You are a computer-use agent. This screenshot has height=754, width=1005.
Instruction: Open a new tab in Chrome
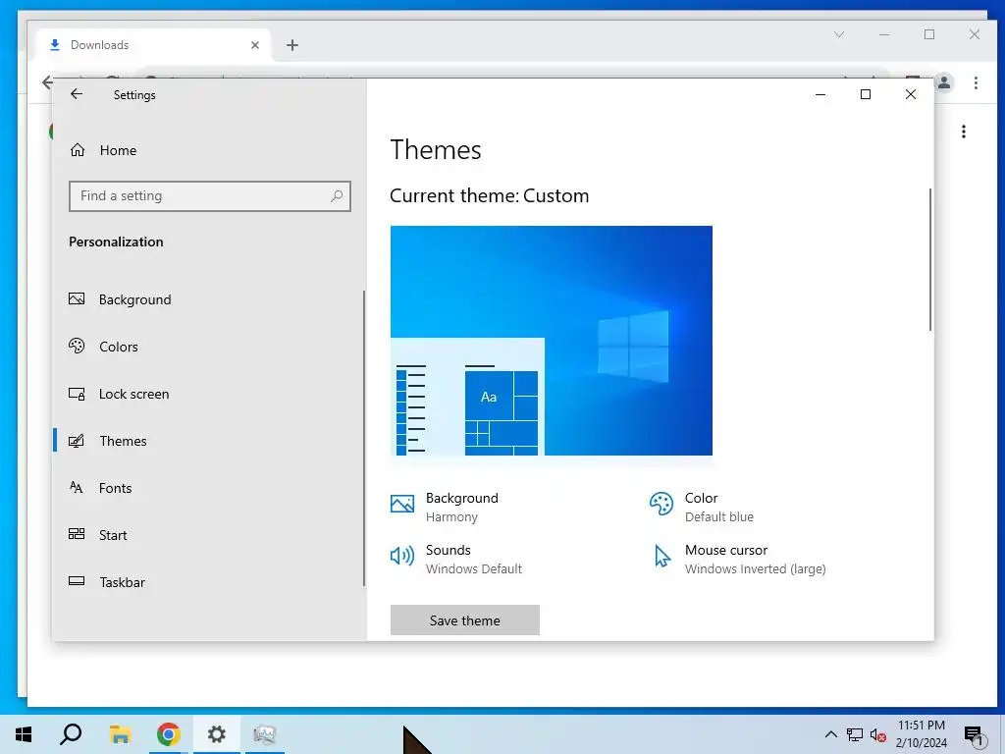pyautogui.click(x=292, y=45)
